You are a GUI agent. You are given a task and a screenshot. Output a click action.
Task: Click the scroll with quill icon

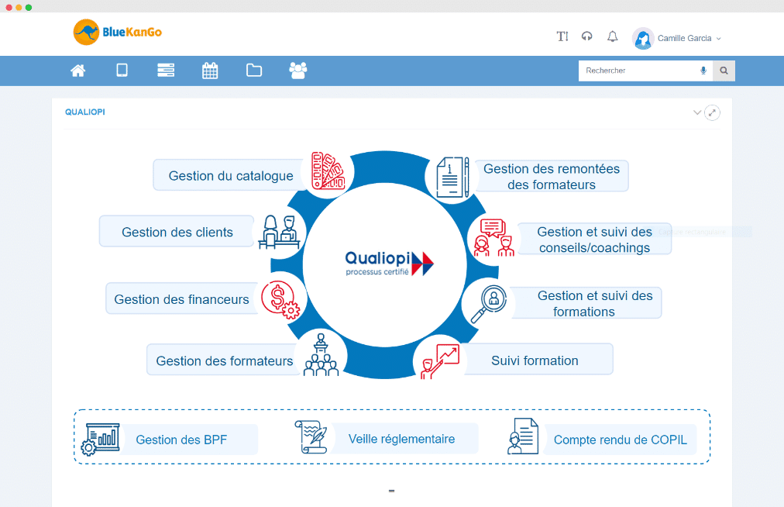point(311,437)
